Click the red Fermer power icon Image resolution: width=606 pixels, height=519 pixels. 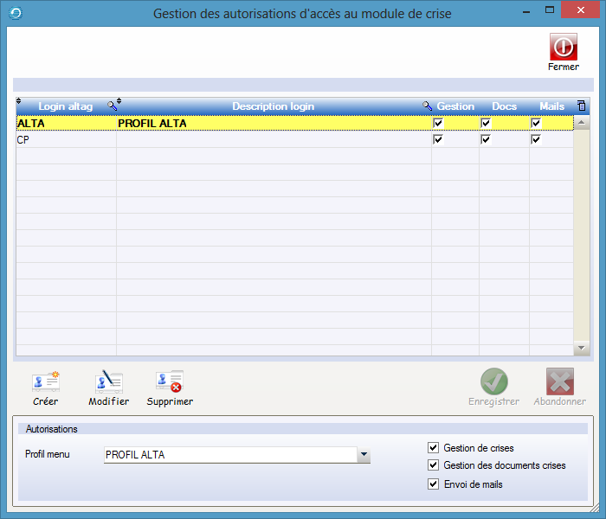click(x=563, y=47)
